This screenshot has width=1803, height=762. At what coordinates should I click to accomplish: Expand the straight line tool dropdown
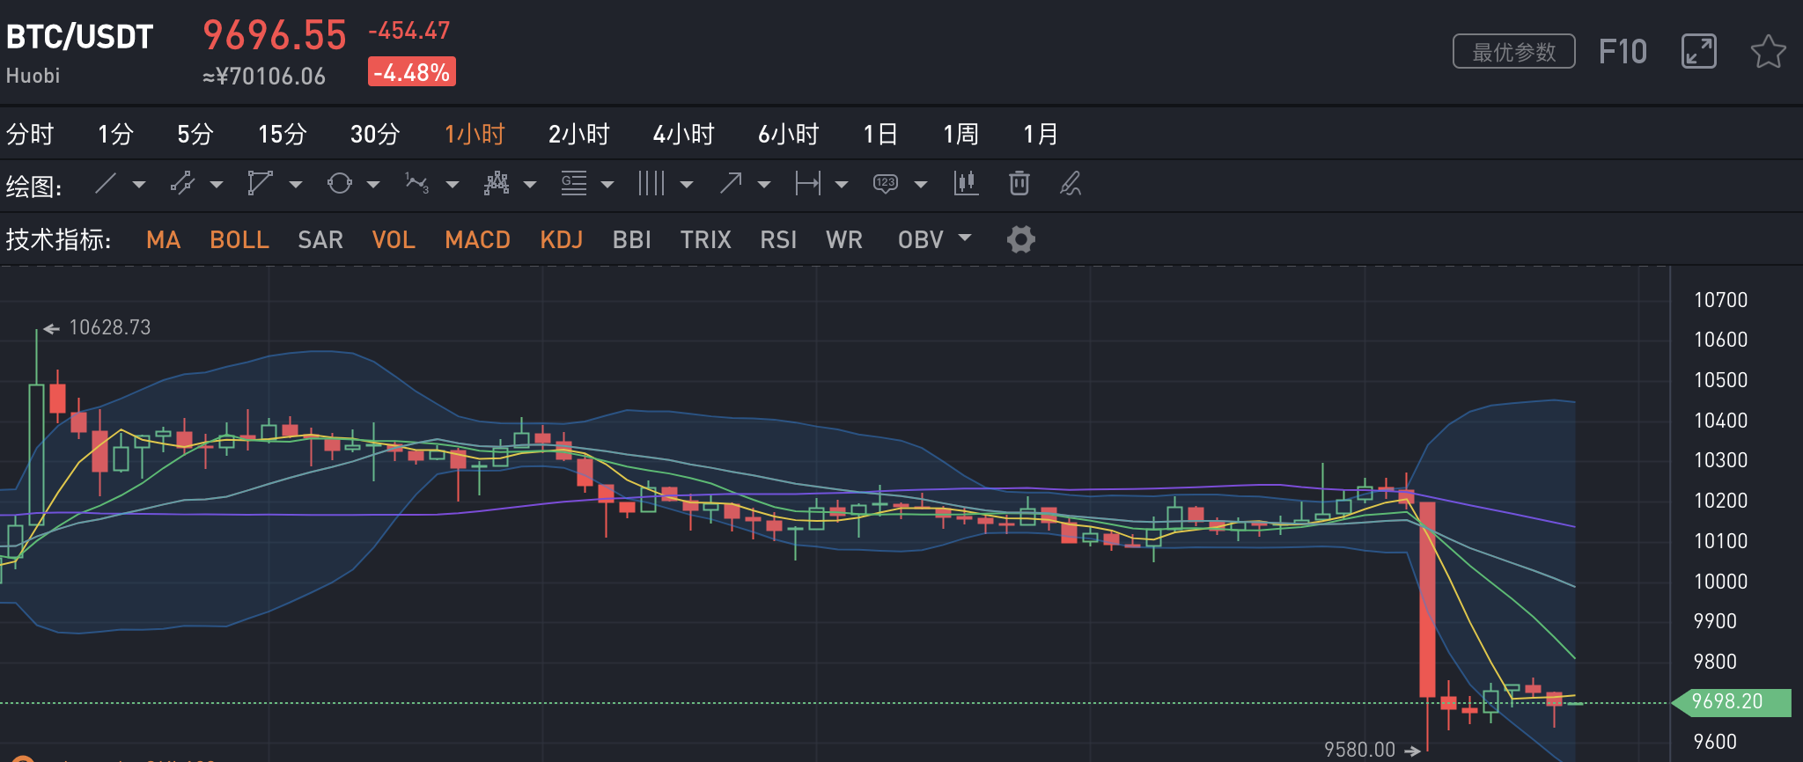click(139, 185)
